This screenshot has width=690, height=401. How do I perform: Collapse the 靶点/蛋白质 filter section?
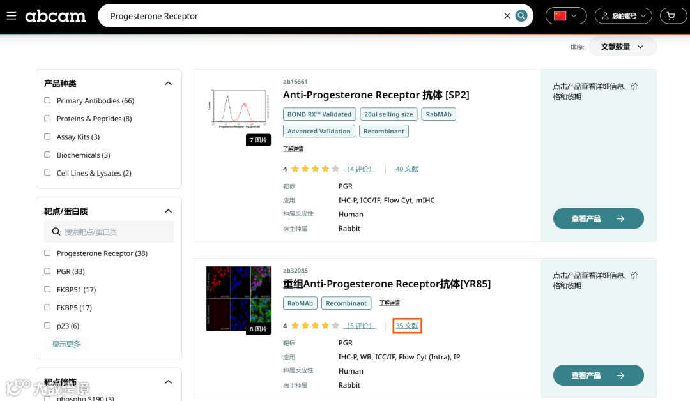click(168, 211)
